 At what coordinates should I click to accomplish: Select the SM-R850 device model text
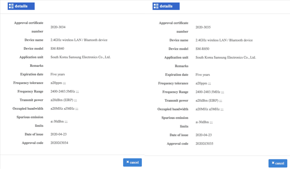pyautogui.click(x=202, y=49)
